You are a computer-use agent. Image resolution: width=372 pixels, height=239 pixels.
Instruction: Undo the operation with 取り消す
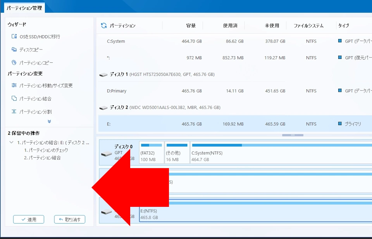pos(70,219)
